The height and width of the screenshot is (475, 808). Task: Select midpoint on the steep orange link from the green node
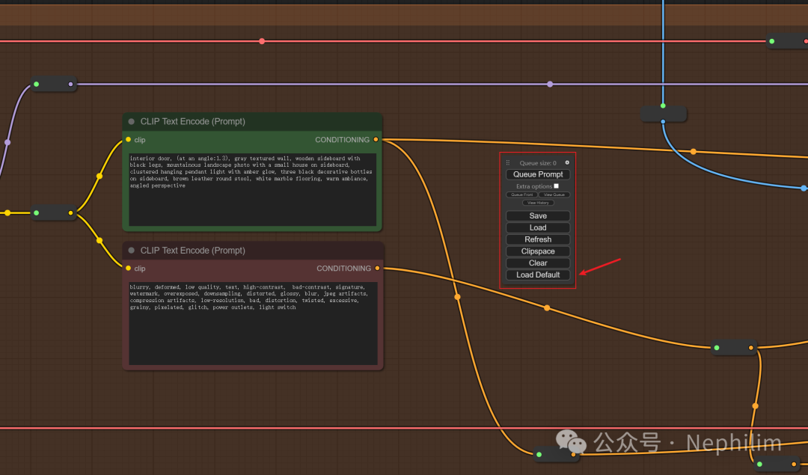point(457,297)
